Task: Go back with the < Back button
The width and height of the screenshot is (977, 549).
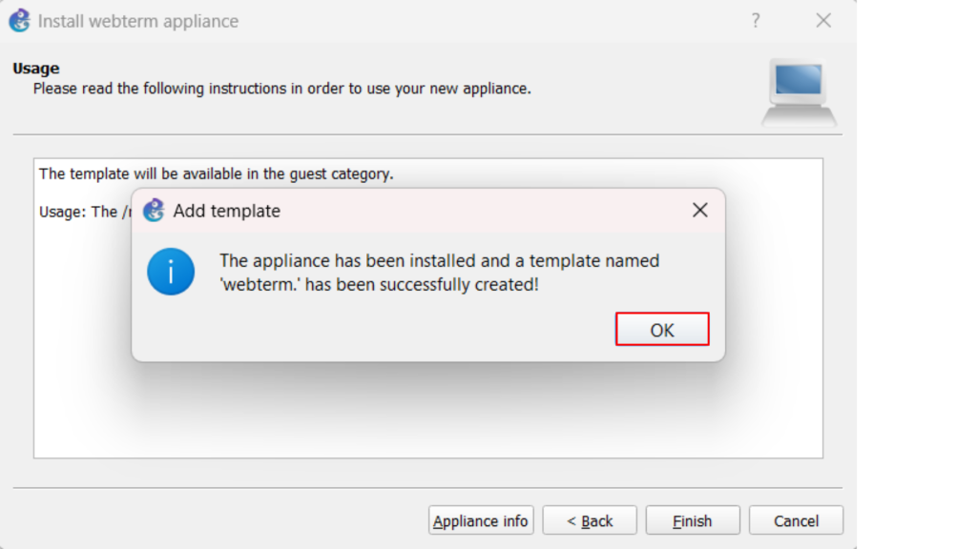Action: point(590,520)
